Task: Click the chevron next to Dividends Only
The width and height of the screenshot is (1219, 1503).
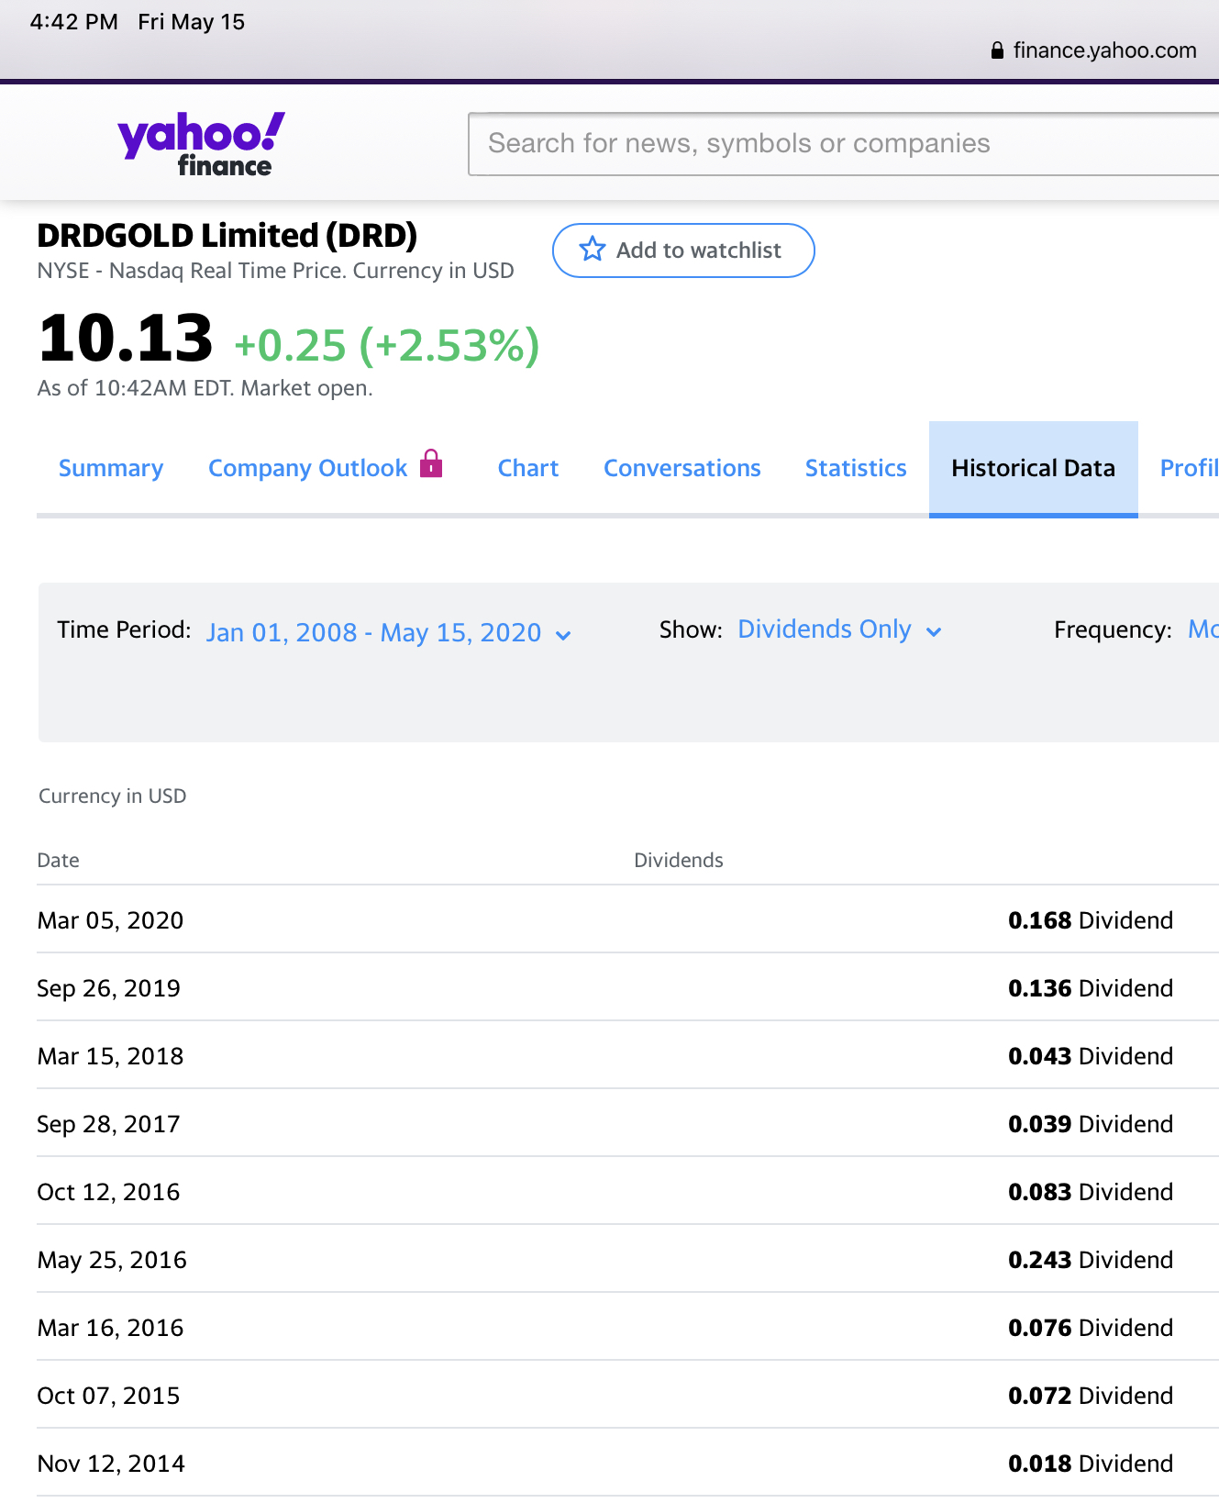Action: click(x=934, y=631)
